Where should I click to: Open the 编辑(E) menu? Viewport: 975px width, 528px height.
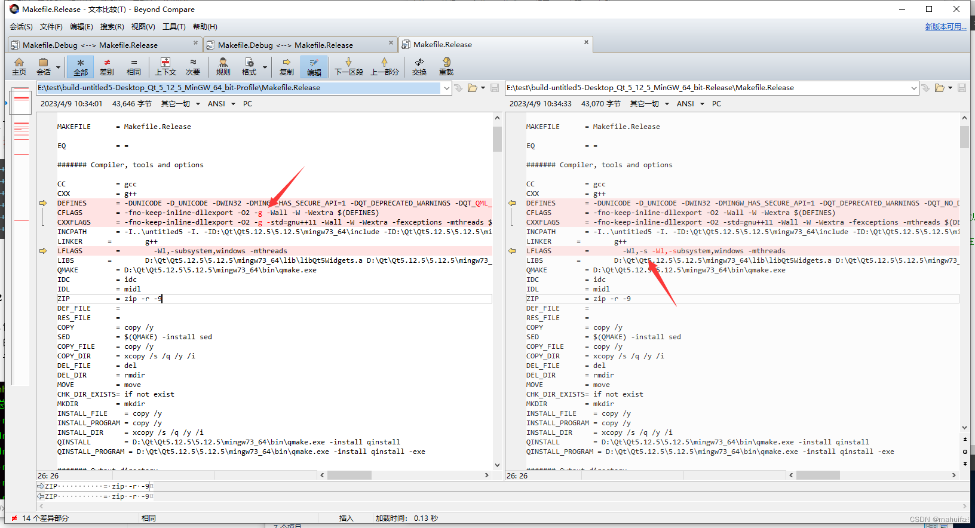tap(81, 27)
